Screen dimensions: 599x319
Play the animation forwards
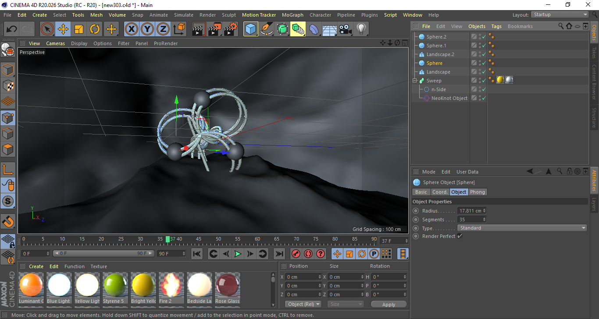[x=238, y=254]
